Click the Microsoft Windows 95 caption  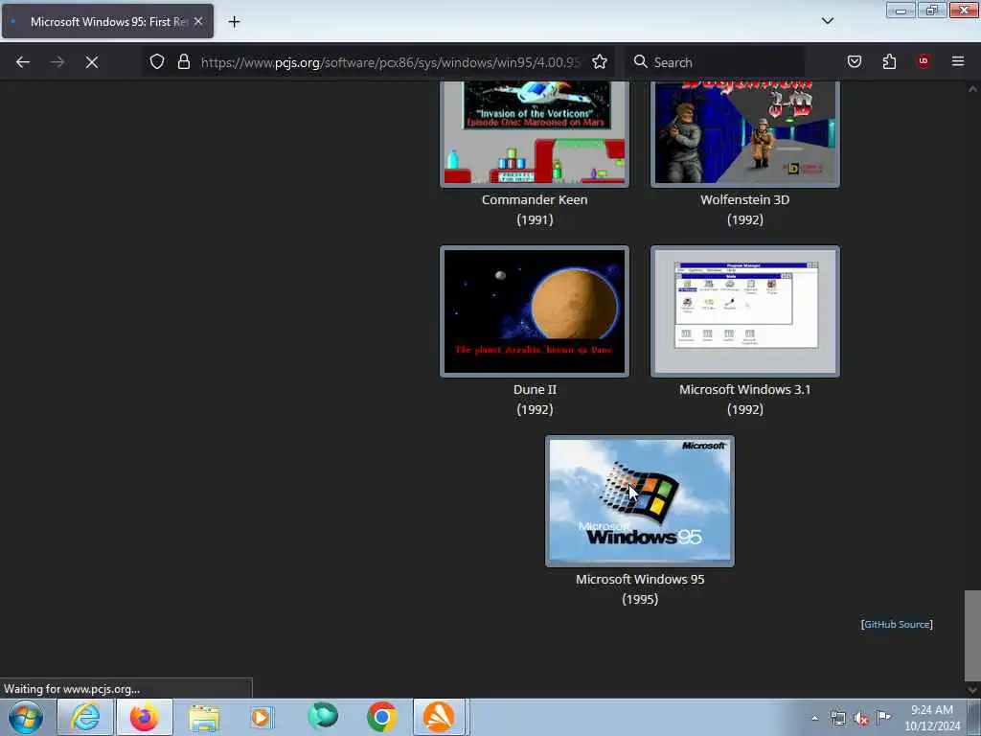pyautogui.click(x=640, y=579)
